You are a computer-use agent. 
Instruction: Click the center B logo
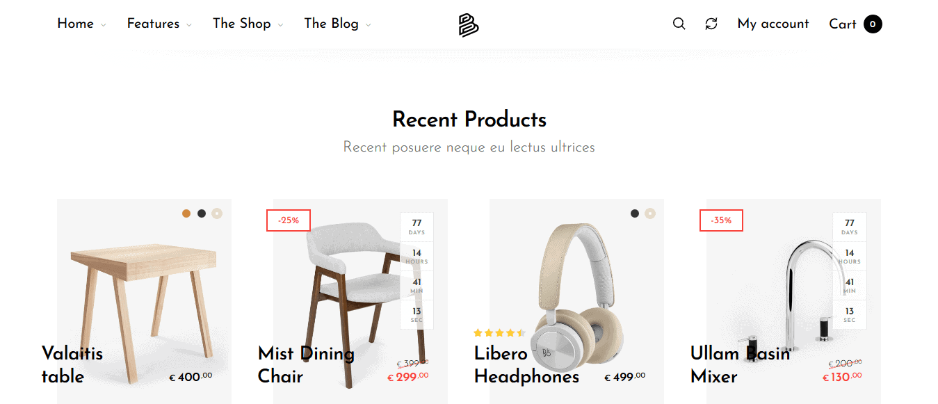pos(469,25)
